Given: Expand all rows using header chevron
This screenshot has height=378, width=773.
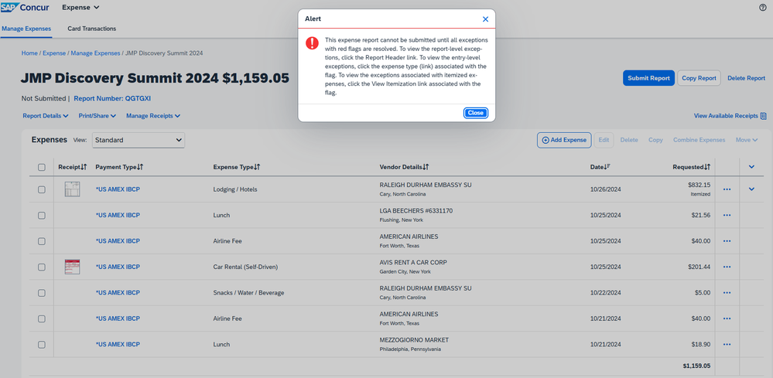Looking at the screenshot, I should click(751, 167).
